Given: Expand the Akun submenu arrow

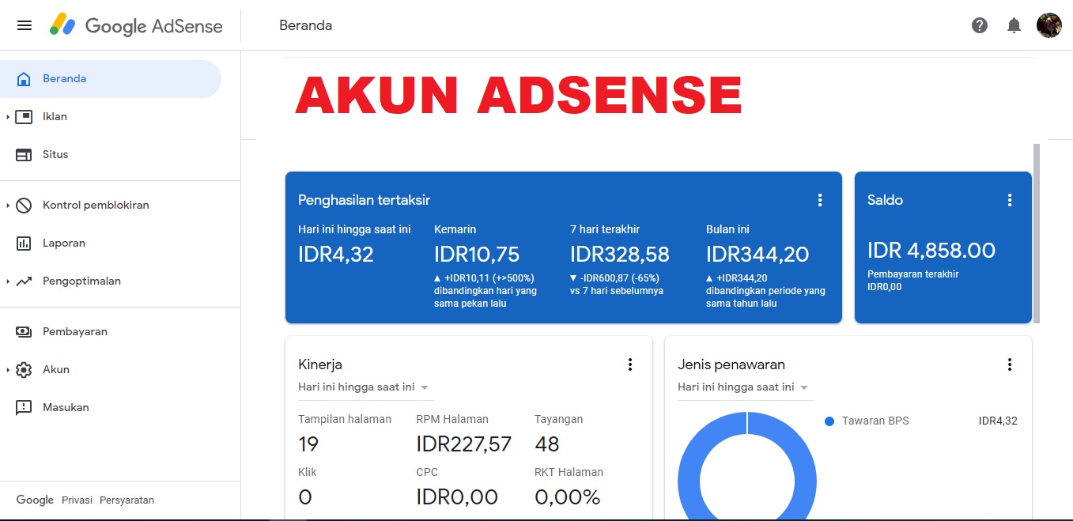Looking at the screenshot, I should point(8,370).
